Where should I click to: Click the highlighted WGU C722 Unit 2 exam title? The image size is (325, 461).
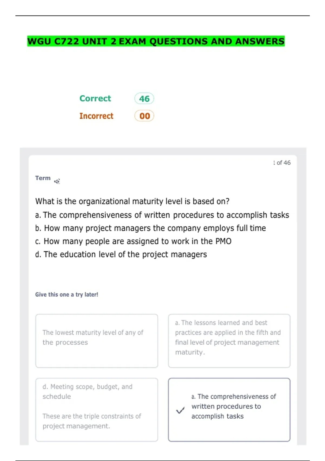click(x=156, y=41)
